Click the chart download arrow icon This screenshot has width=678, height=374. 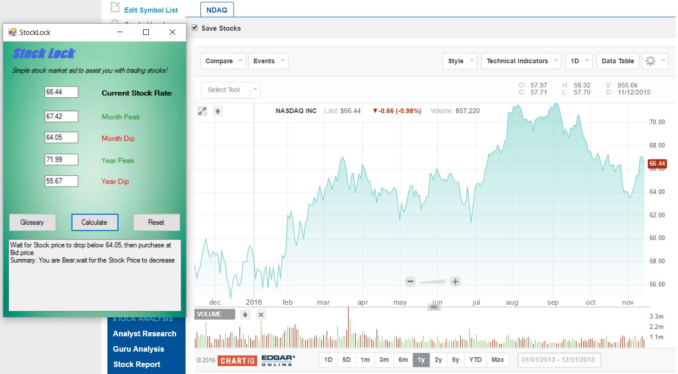[x=218, y=111]
